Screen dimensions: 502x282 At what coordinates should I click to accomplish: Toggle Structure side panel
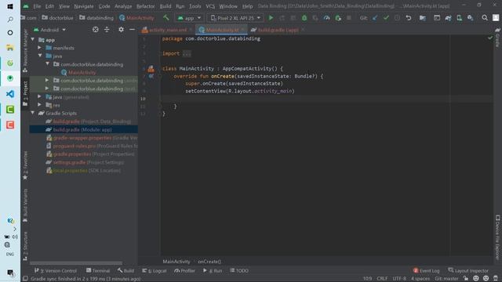pos(25,245)
